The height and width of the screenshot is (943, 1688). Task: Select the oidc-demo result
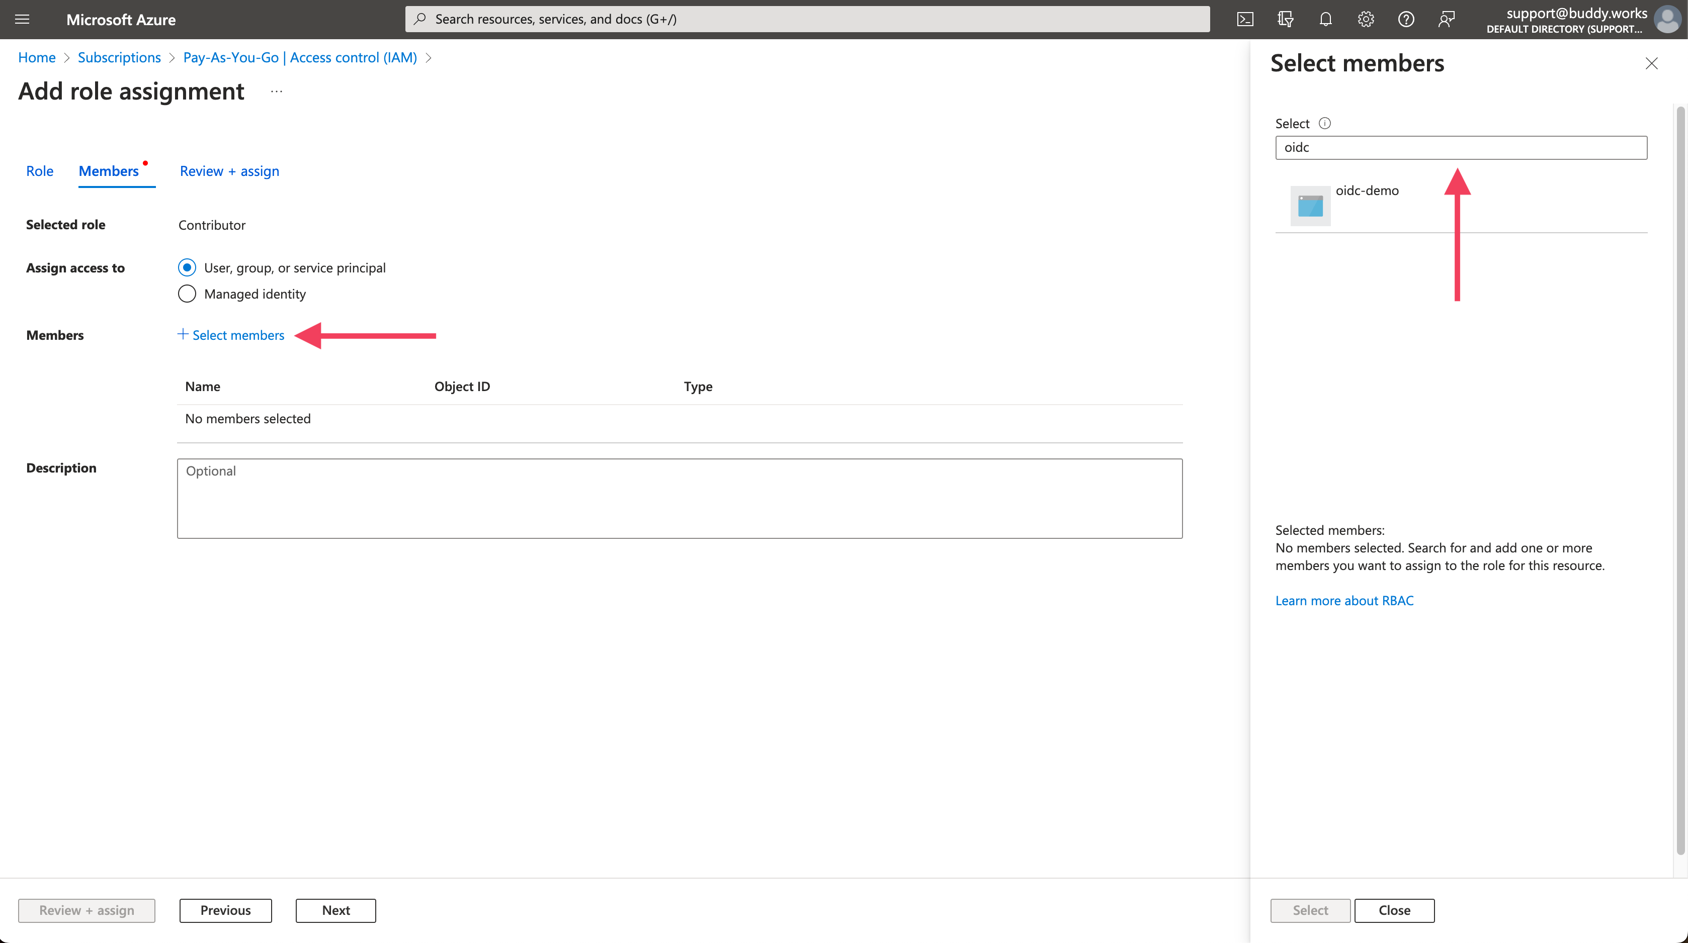1461,205
